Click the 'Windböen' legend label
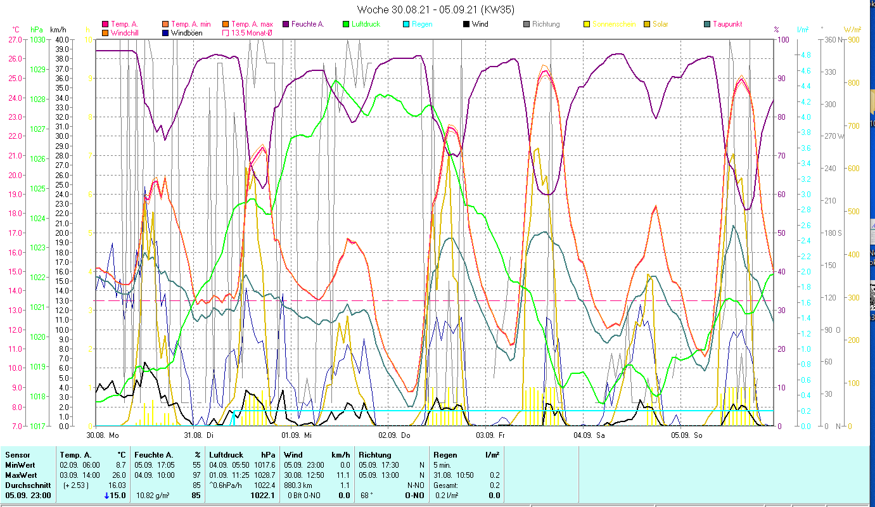Image resolution: width=875 pixels, height=507 pixels. pyautogui.click(x=186, y=32)
